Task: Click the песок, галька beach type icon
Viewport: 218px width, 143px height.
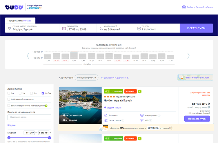Action: coord(106,120)
